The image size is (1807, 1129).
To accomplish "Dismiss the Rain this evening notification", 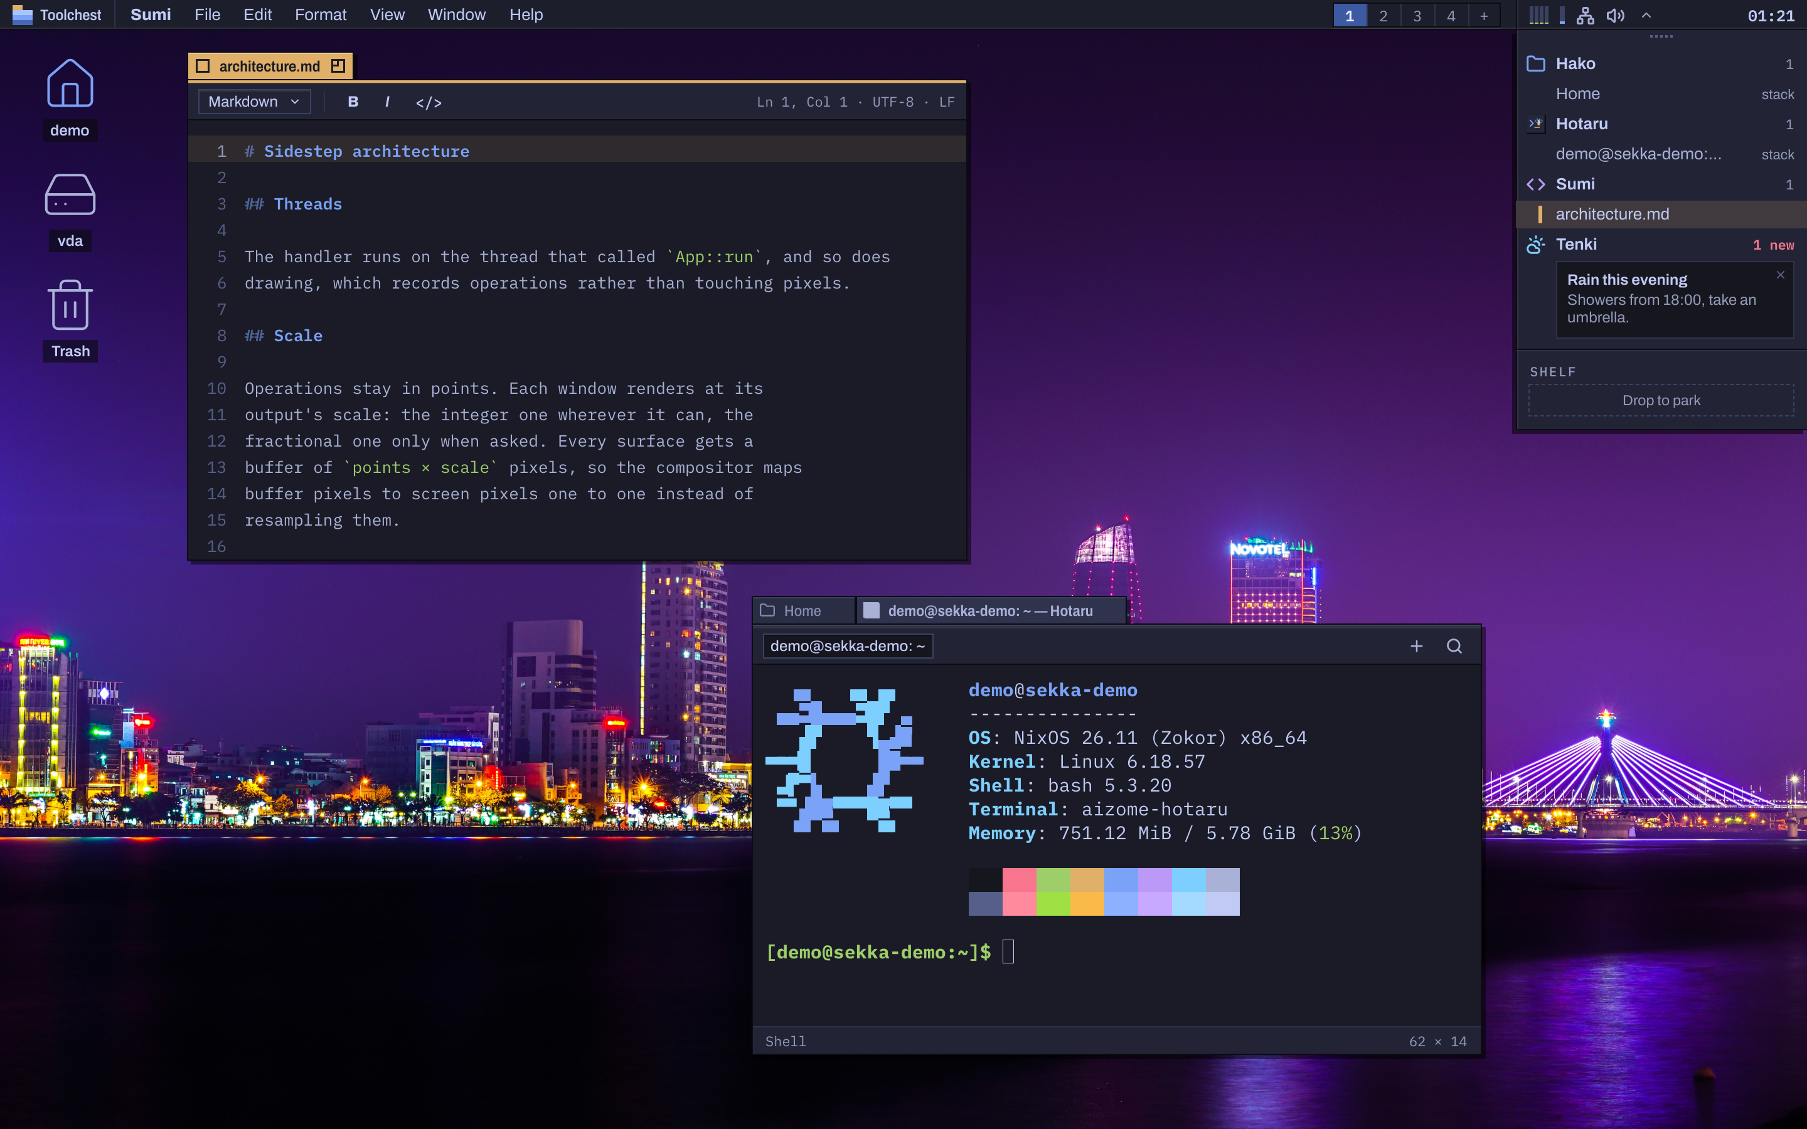I will (x=1780, y=275).
